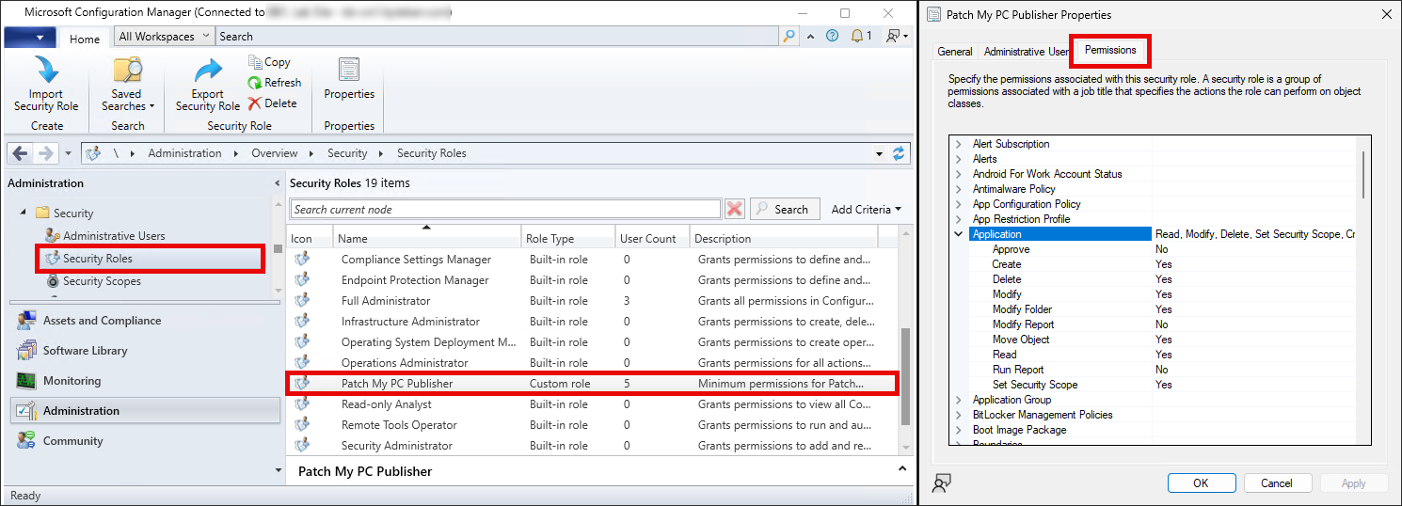Screen dimensions: 1402x506
Task: Expand Antimalware Policy permission node
Action: pos(959,189)
